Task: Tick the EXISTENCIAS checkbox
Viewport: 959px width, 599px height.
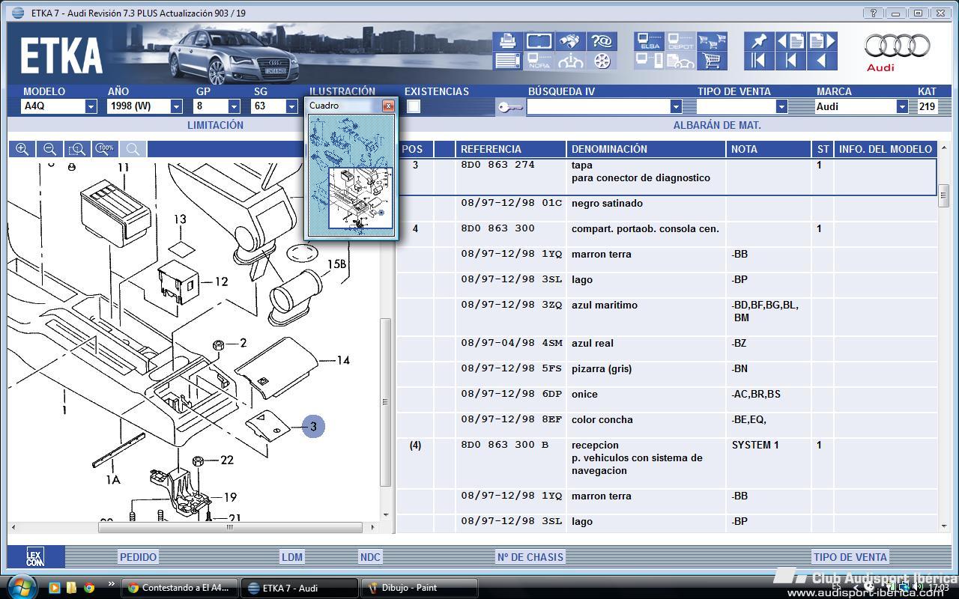Action: [x=414, y=106]
